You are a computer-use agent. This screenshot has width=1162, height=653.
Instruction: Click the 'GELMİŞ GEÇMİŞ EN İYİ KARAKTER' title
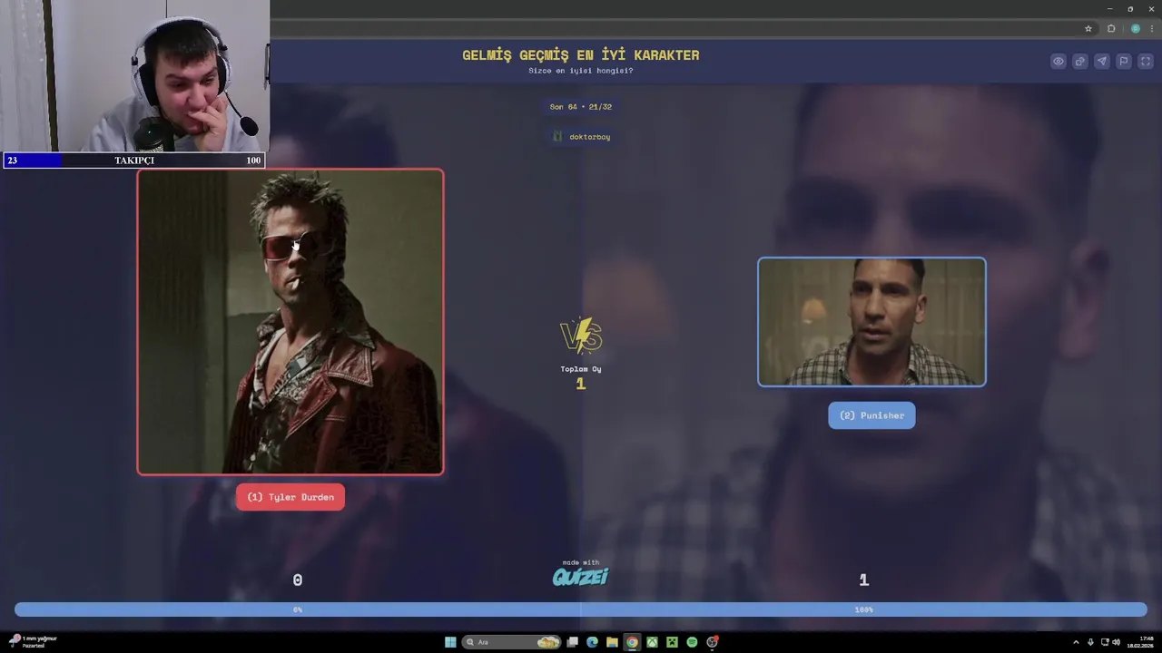click(581, 55)
